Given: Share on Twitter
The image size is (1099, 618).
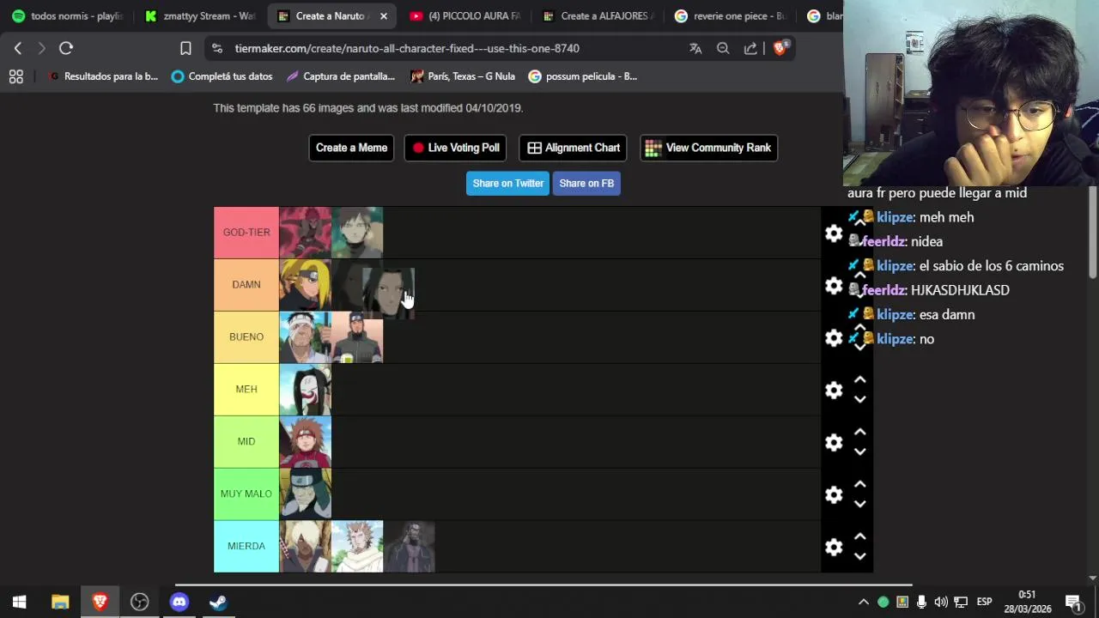Looking at the screenshot, I should pyautogui.click(x=507, y=183).
